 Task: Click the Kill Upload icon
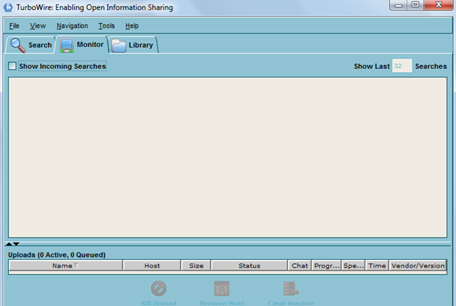158,288
